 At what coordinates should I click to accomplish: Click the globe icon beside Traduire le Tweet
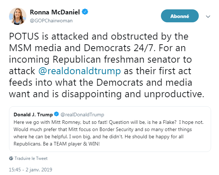(x=11, y=158)
